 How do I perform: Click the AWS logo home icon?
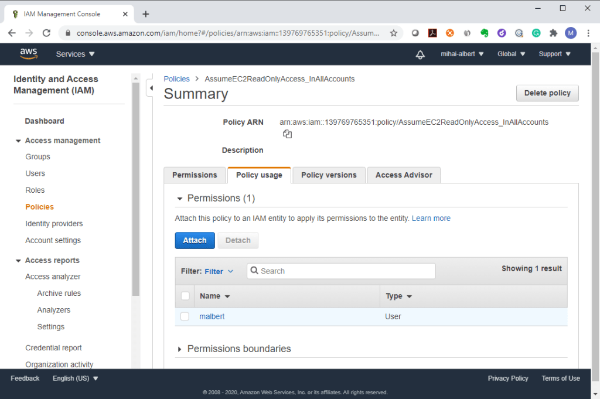point(28,54)
